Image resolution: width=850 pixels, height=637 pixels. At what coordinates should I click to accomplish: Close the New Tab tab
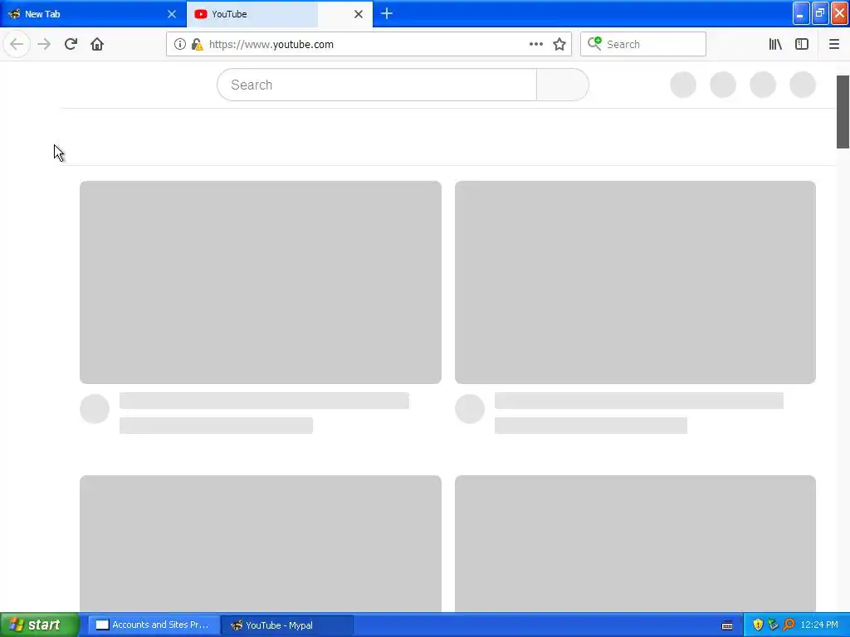[172, 14]
